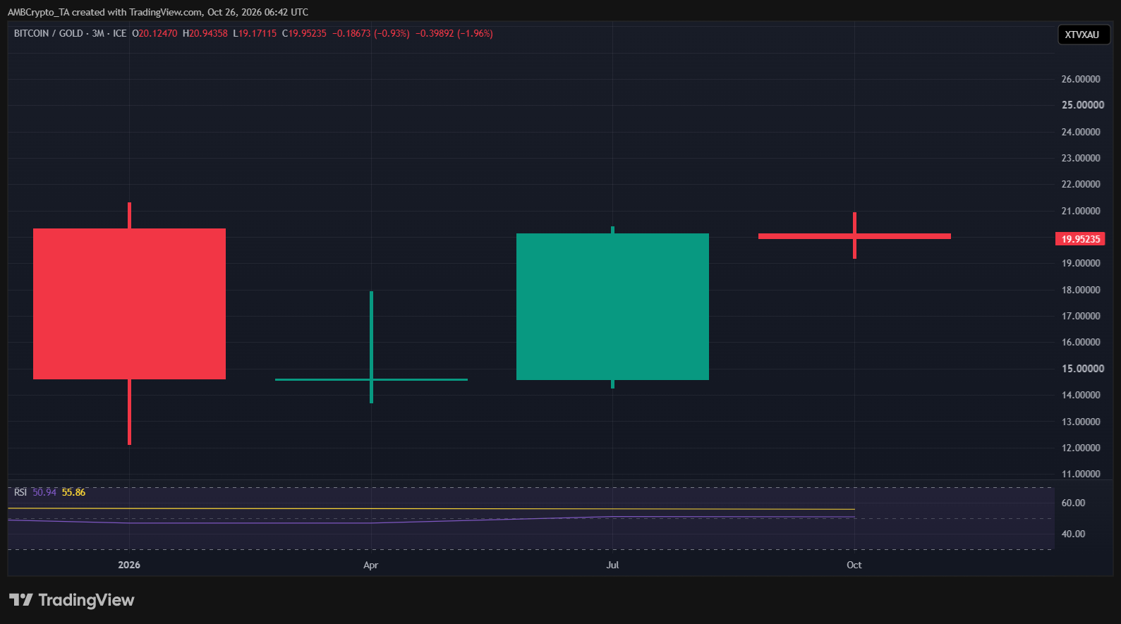This screenshot has height=624, width=1121.
Task: Click the Jul time axis label
Action: [612, 565]
